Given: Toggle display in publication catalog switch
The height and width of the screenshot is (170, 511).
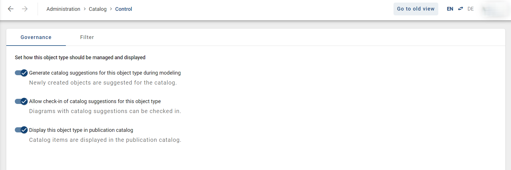Looking at the screenshot, I should pyautogui.click(x=21, y=130).
